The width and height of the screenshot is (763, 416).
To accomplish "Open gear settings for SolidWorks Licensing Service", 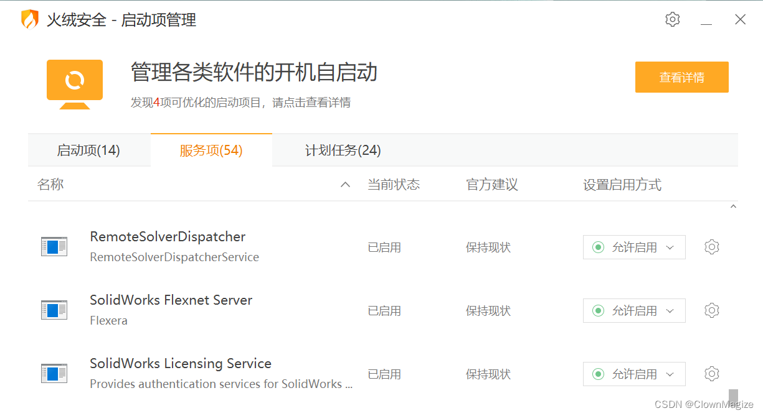I will pyautogui.click(x=711, y=374).
